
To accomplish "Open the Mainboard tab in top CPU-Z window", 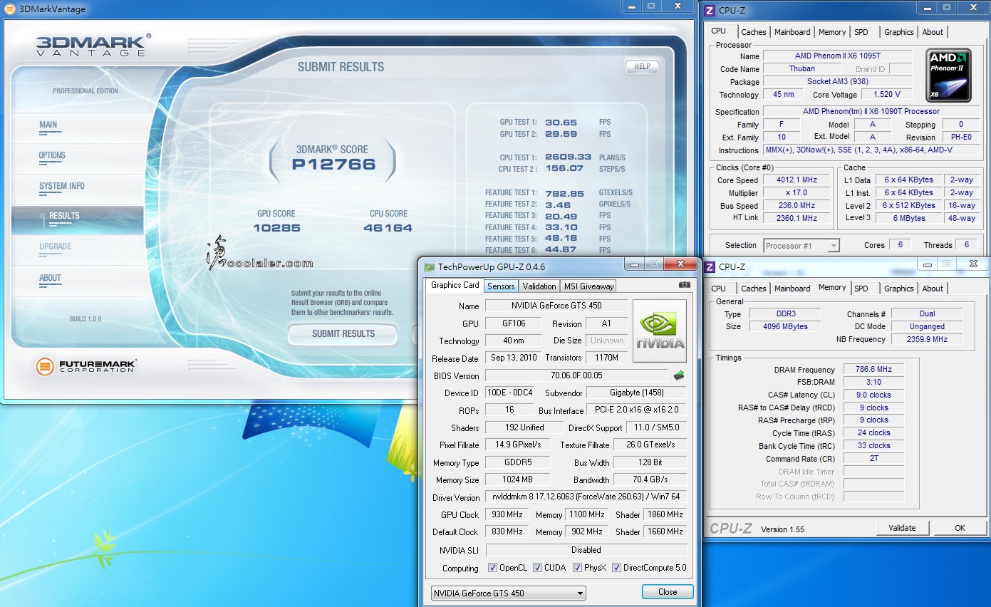I will coord(792,32).
